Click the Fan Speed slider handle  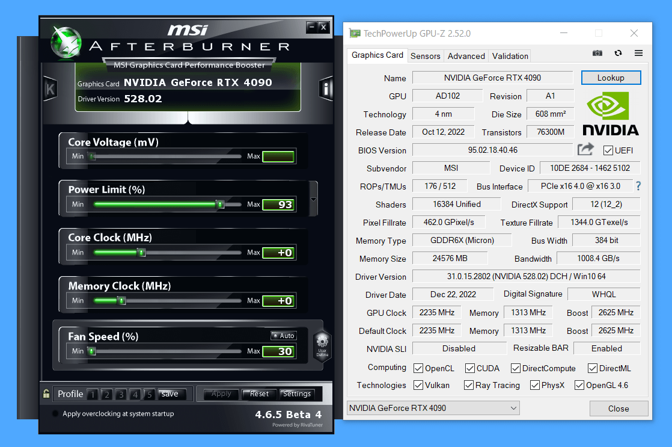click(92, 351)
